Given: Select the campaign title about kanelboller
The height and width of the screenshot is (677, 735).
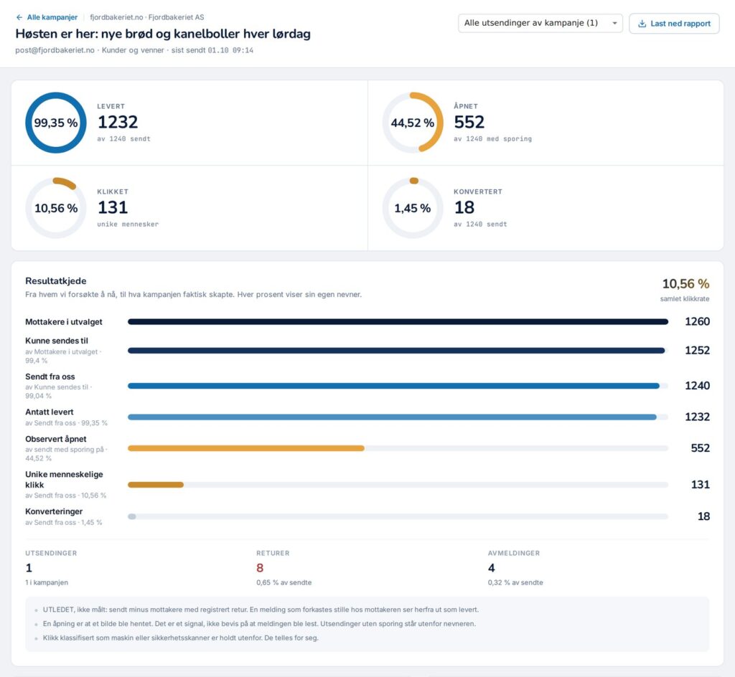Looking at the screenshot, I should (x=163, y=34).
